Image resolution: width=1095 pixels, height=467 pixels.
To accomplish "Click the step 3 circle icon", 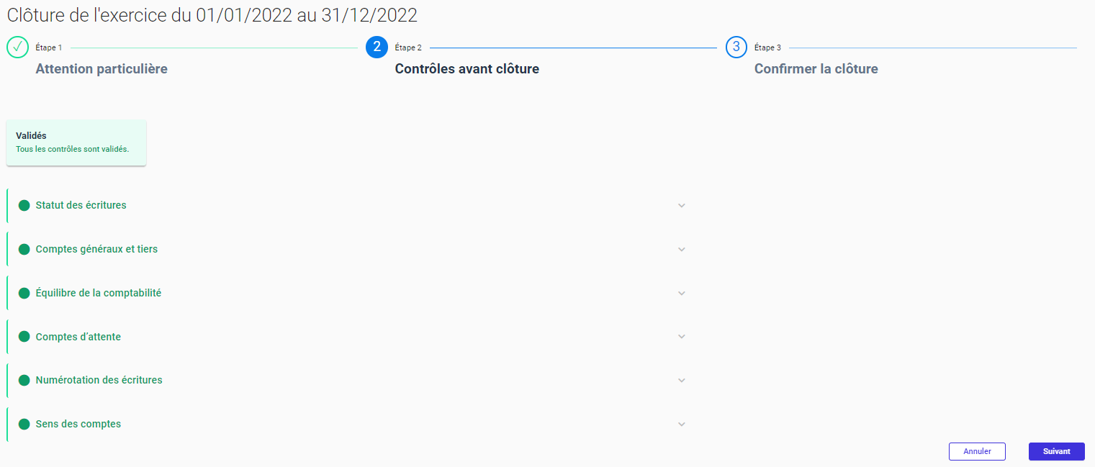I will [x=736, y=47].
